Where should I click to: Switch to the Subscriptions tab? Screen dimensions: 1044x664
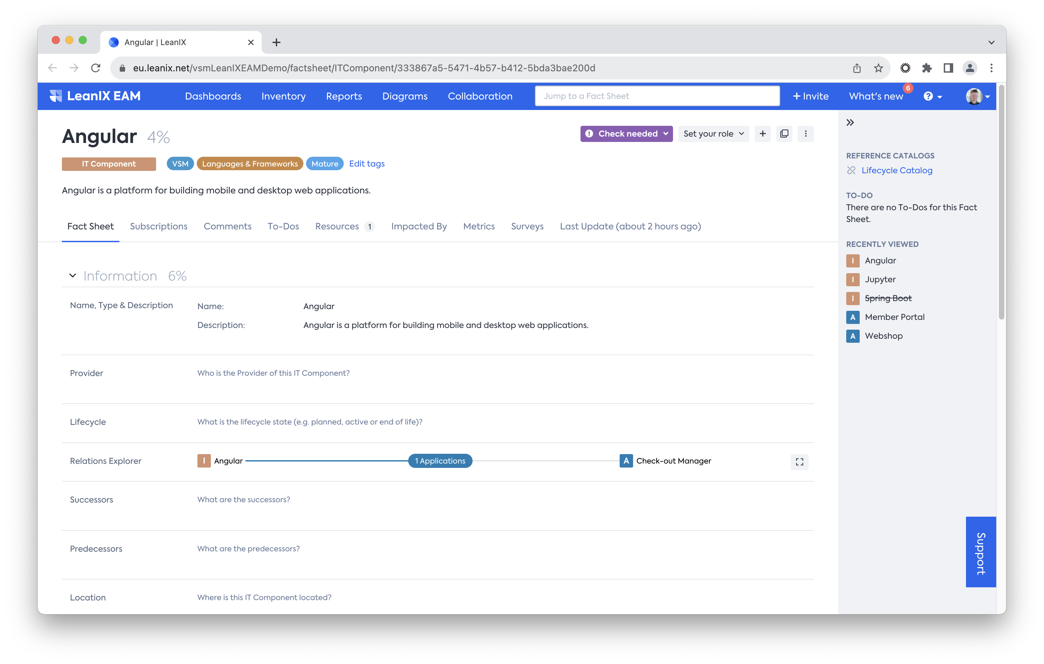[x=159, y=226]
